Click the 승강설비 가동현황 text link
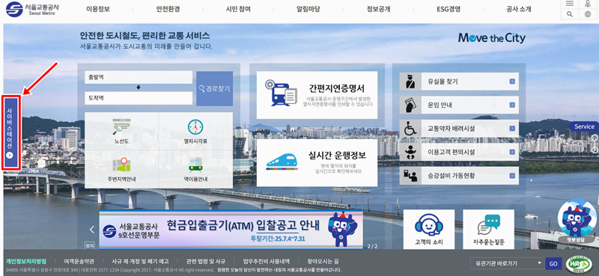This screenshot has height=276, width=599. pos(451,176)
